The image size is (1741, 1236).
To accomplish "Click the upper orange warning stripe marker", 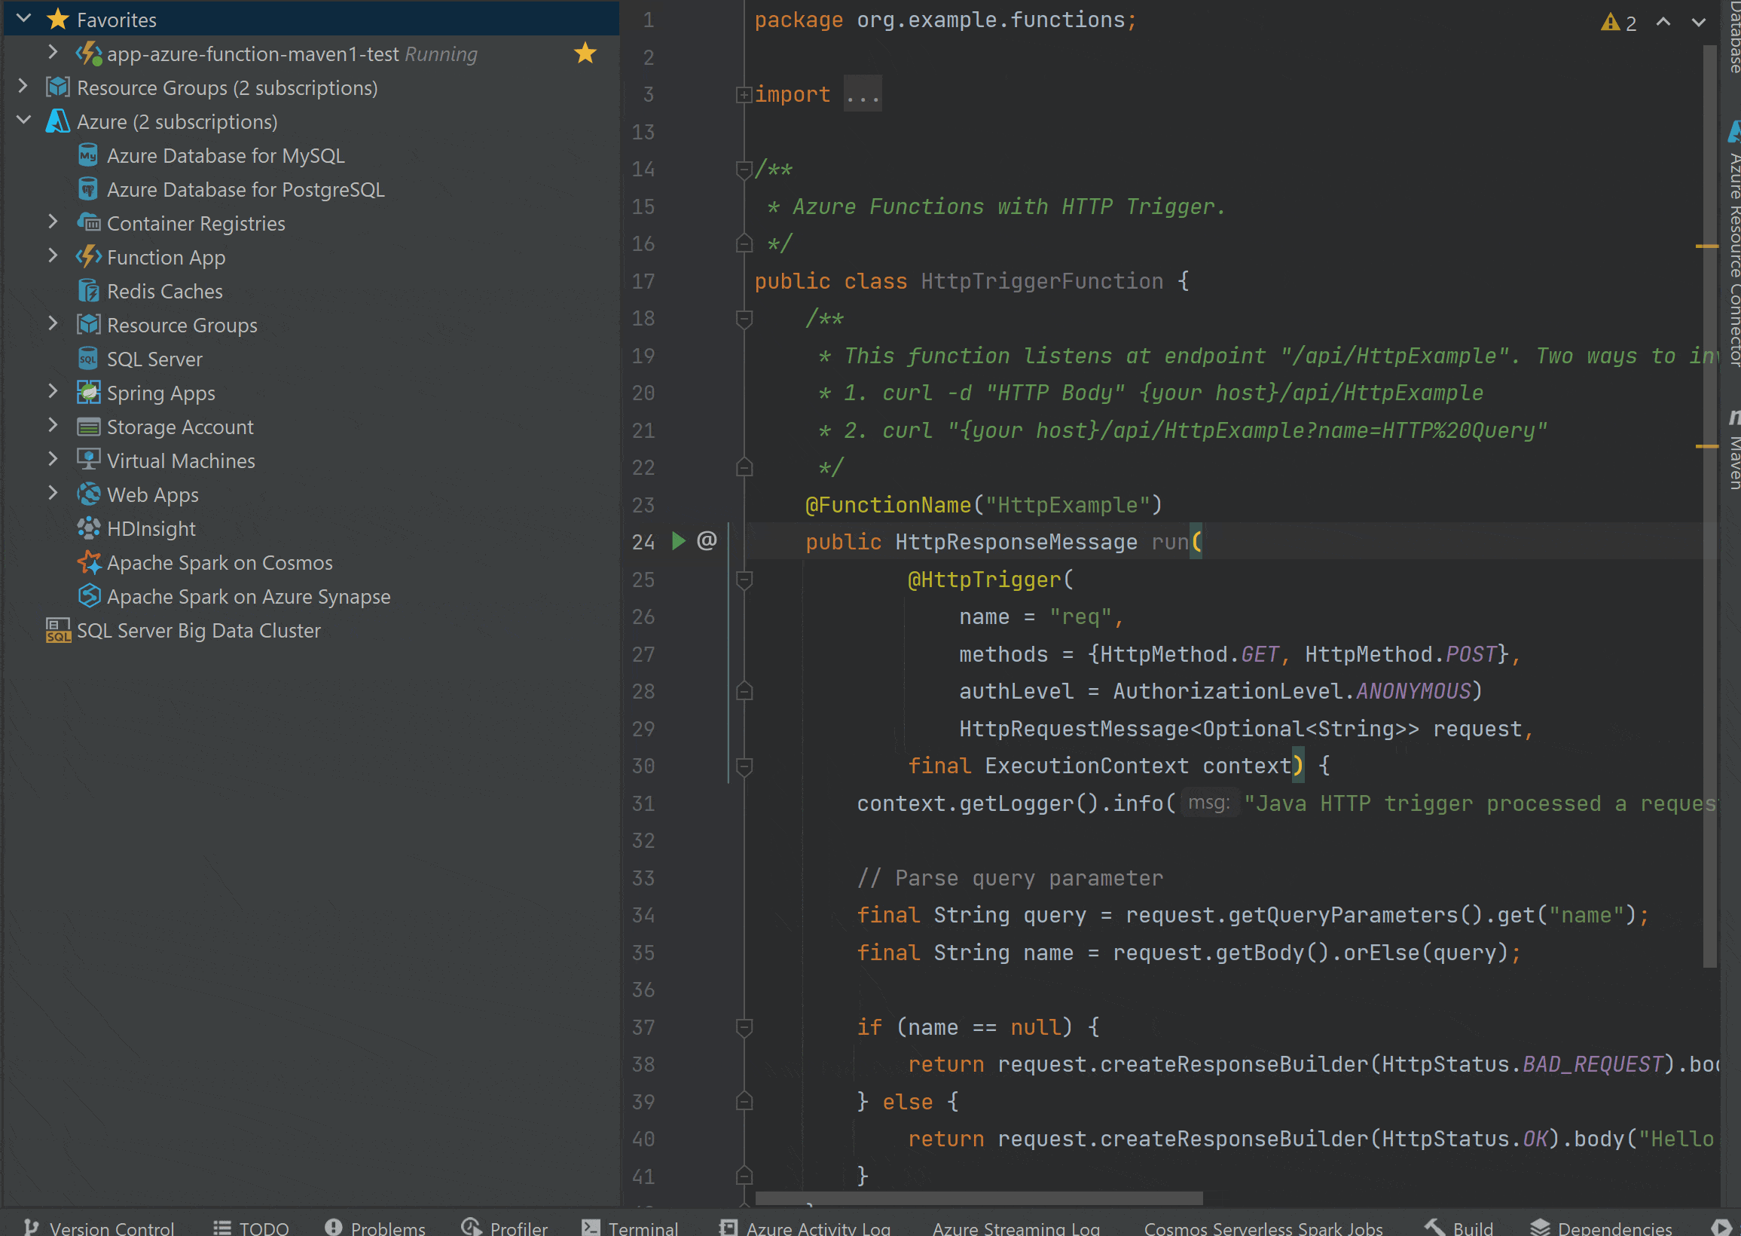I will click(x=1707, y=246).
